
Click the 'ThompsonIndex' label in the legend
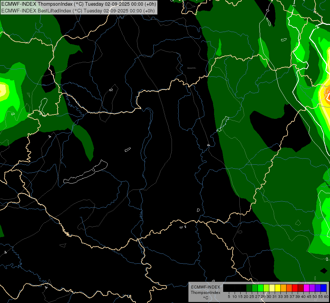[x=206, y=293]
